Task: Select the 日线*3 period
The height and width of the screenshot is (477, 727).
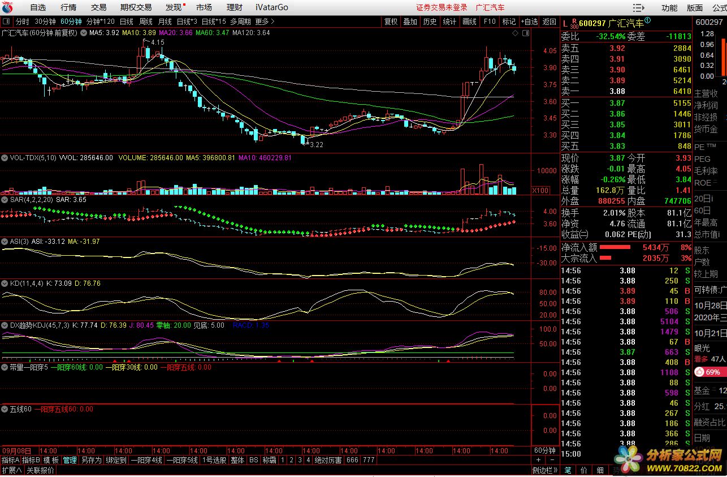Action: [x=187, y=22]
